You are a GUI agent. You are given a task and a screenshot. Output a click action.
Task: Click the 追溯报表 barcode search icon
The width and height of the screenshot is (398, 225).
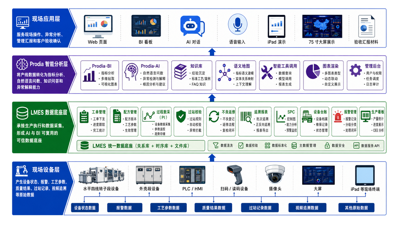[247, 117]
